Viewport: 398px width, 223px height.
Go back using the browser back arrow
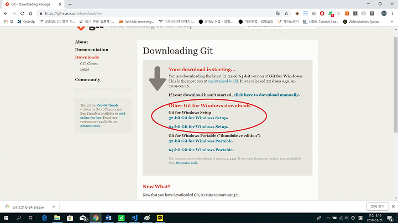pos(6,13)
